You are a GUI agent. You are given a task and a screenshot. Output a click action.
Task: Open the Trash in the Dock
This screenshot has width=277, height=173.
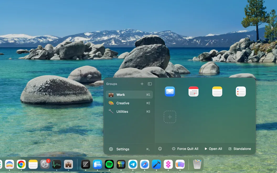click(197, 164)
